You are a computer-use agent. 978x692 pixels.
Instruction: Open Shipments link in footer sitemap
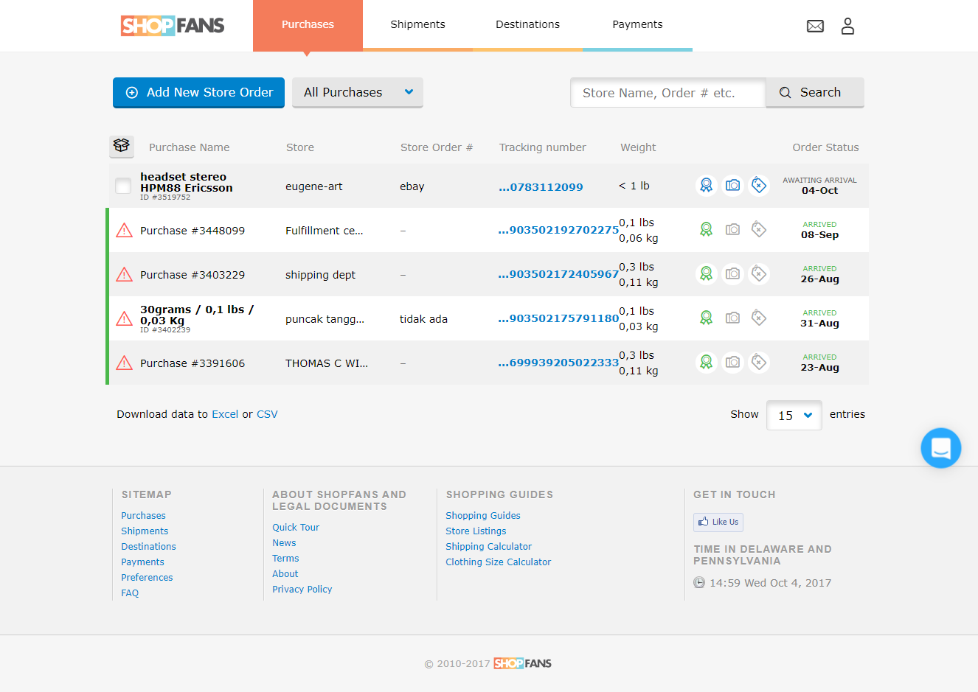click(145, 531)
